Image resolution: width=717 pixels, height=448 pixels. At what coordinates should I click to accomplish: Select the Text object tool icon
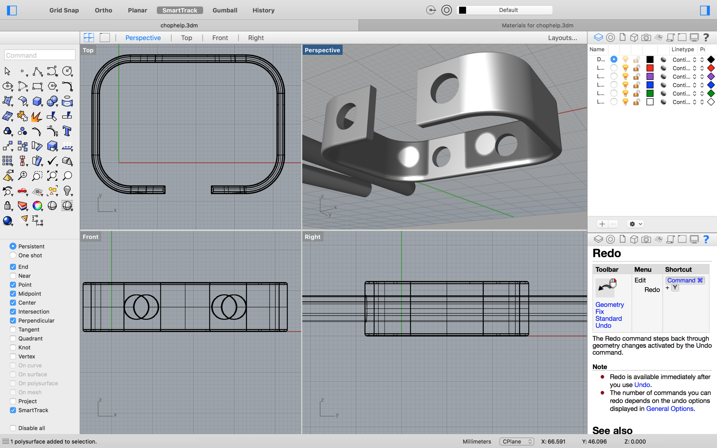click(x=67, y=131)
